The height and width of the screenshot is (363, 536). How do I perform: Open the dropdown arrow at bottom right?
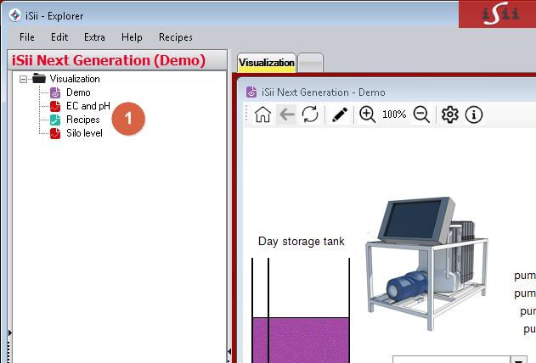click(x=518, y=360)
